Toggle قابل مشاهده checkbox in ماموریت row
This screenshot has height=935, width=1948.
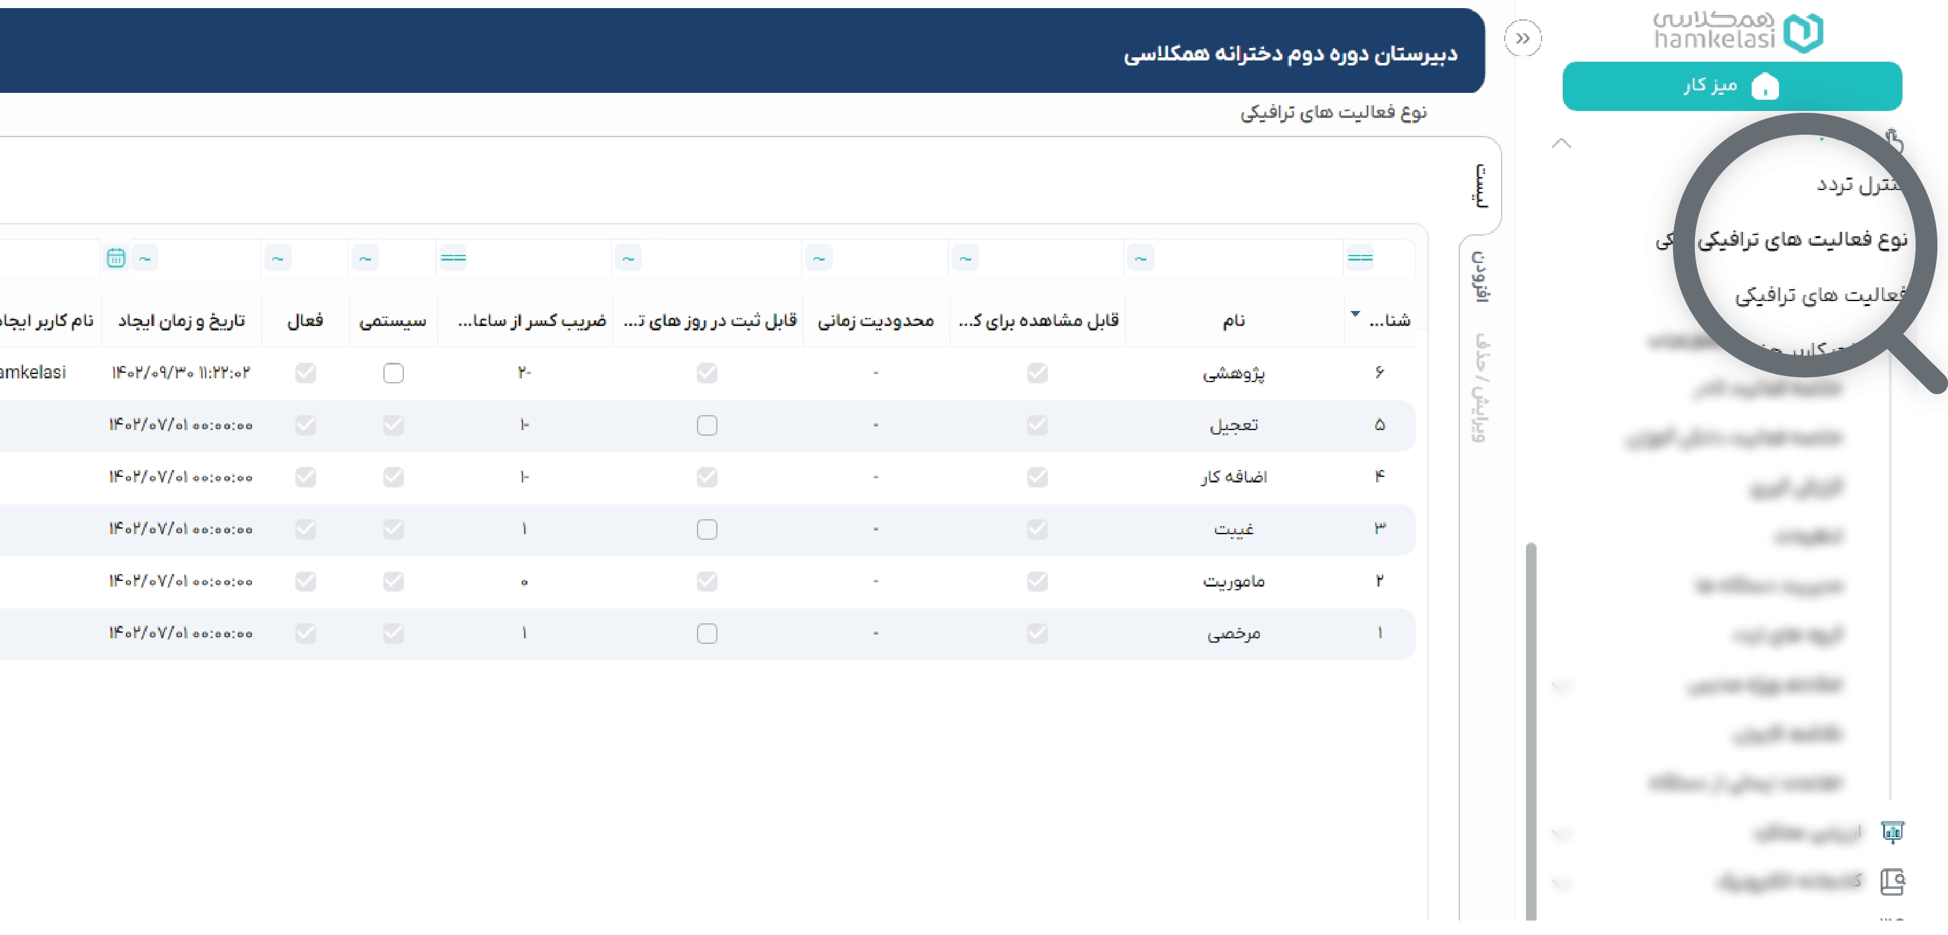(x=1037, y=581)
